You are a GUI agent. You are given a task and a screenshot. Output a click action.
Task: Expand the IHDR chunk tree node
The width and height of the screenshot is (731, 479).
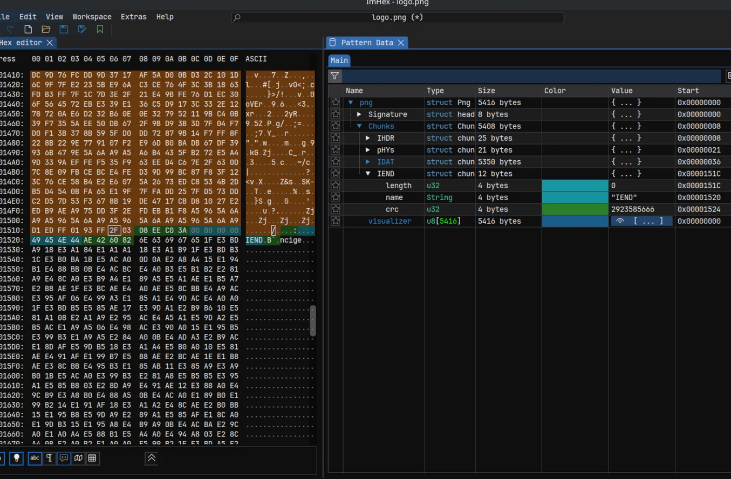[x=368, y=138]
